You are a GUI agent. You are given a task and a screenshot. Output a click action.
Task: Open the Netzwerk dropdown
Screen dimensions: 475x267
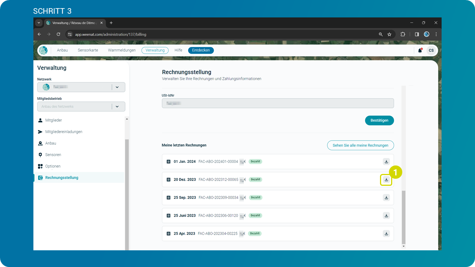(81, 87)
